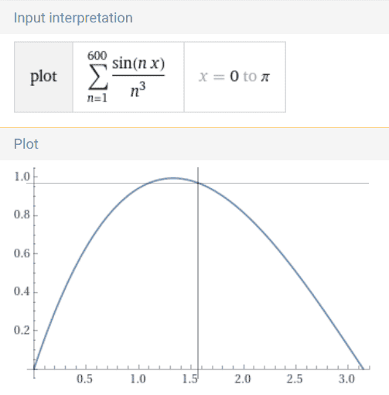Click the 0.5 x-axis label
389x395 pixels.
[x=84, y=380]
